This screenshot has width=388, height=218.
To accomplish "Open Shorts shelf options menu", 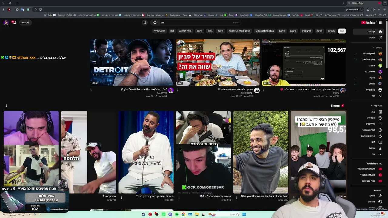I will click(x=6, y=106).
